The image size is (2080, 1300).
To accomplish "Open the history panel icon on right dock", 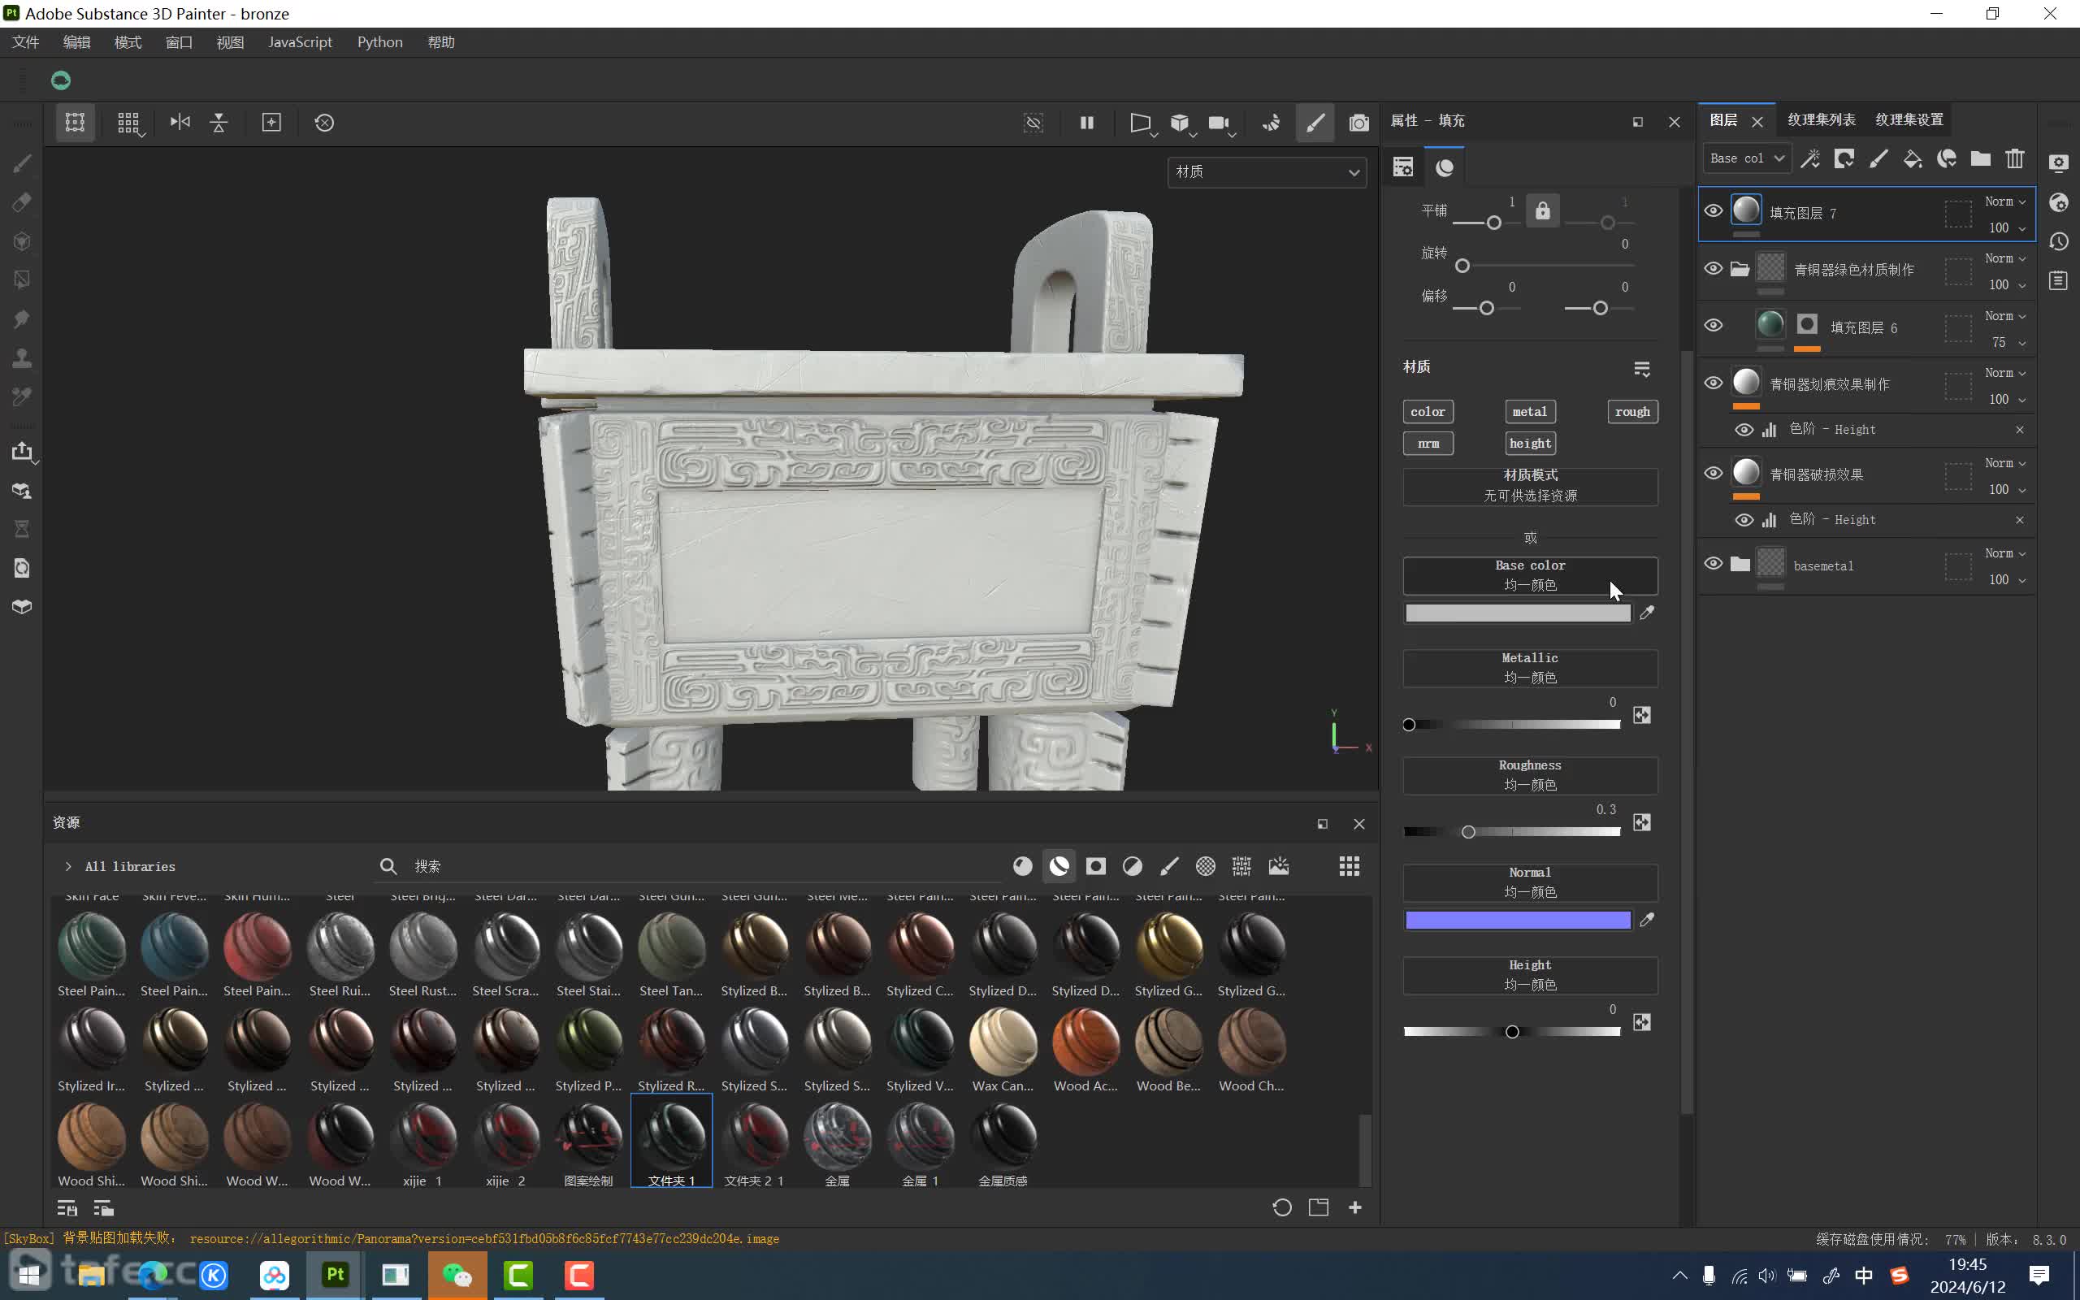I will point(2059,241).
